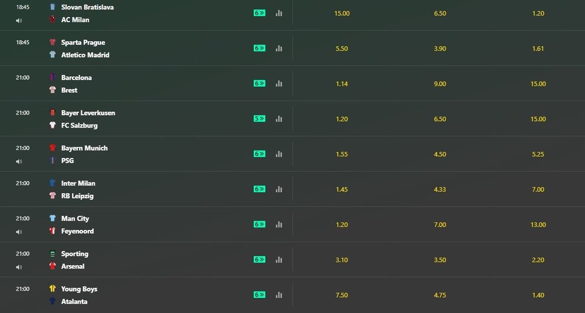
Task: Select 4.75 draw odds Young Boys match
Action: 440,295
